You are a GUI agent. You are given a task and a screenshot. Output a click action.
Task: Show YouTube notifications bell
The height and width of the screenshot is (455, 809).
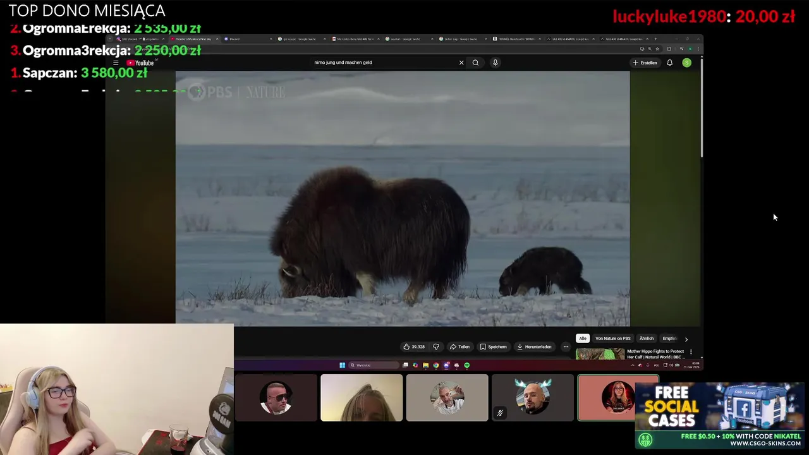tap(669, 63)
